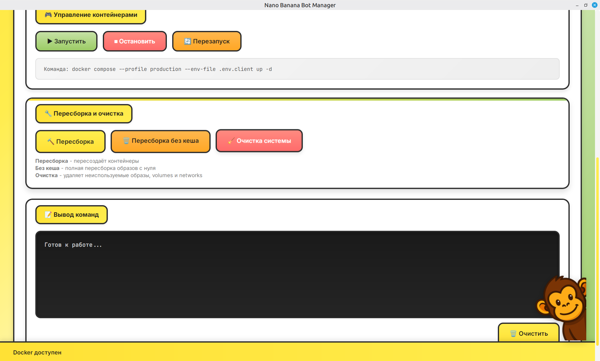600x361 pixels.
Task: Click the hammer icon on Пересборка button
Action: pos(51,141)
